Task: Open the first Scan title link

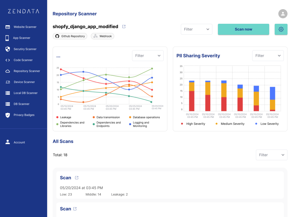Action: 66,177
